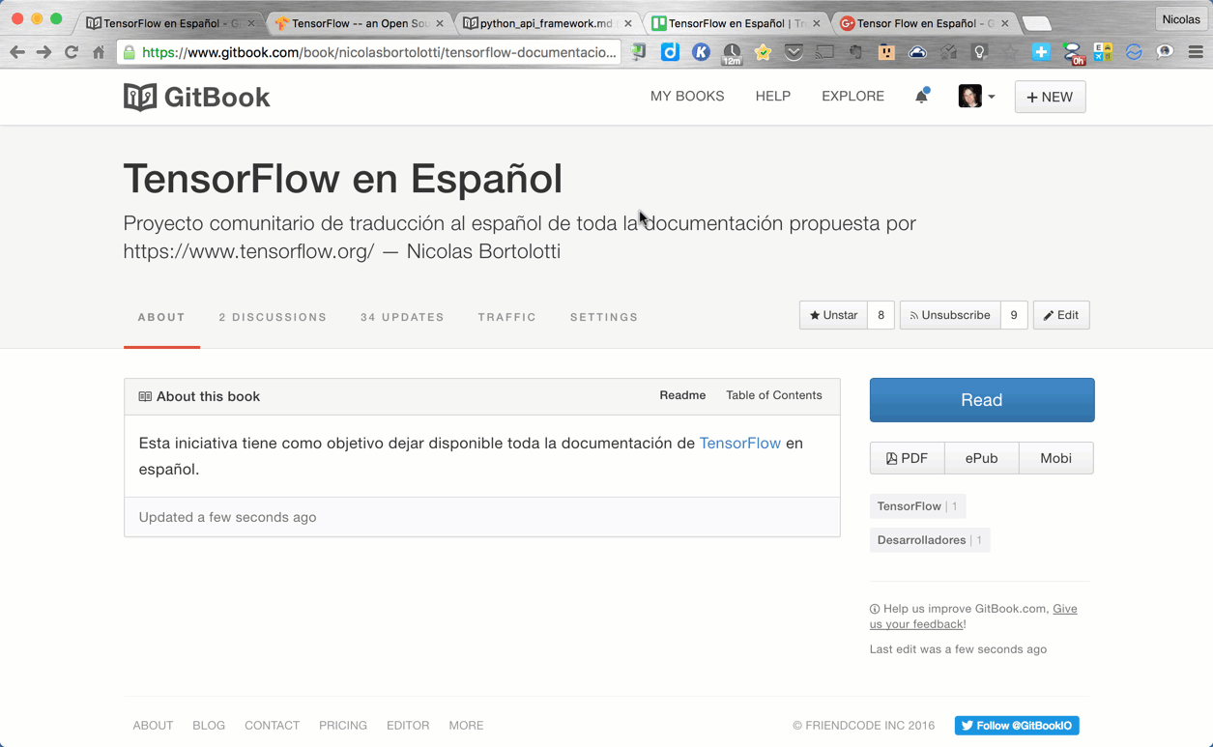
Task: Unstar the TensorFlow en Español book
Action: coord(833,314)
